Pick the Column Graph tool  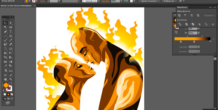[x=11, y=70]
